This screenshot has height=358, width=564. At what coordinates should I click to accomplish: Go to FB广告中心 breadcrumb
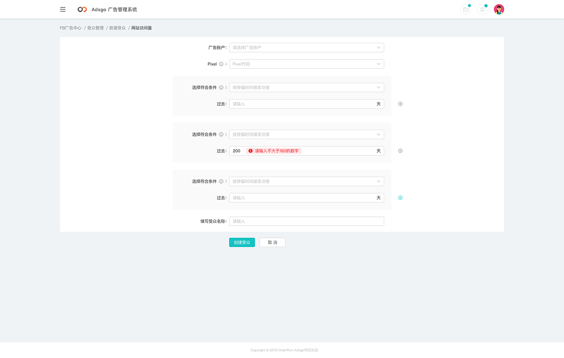[x=70, y=28]
